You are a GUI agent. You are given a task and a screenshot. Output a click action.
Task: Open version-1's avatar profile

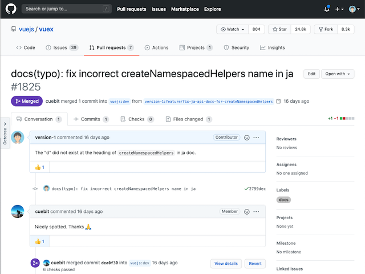point(18,138)
